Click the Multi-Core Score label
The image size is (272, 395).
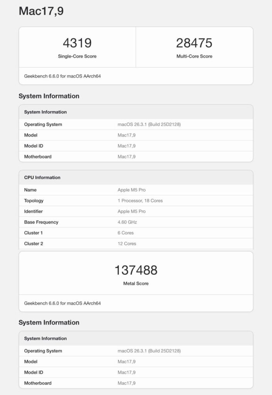194,56
